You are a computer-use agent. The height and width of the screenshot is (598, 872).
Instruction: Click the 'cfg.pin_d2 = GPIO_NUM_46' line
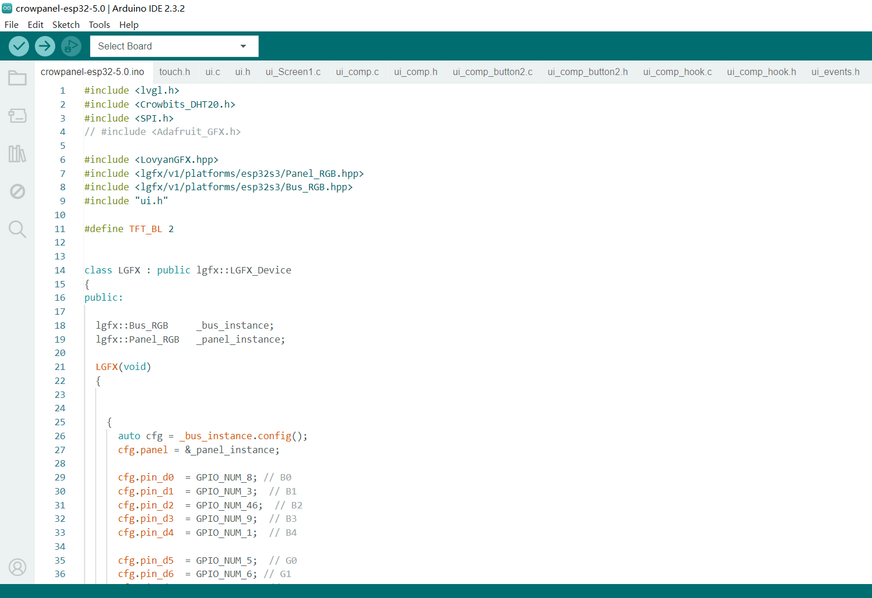(210, 506)
